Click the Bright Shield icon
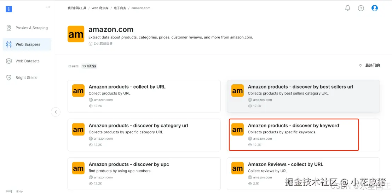392x193 pixels. pyautogui.click(x=9, y=78)
